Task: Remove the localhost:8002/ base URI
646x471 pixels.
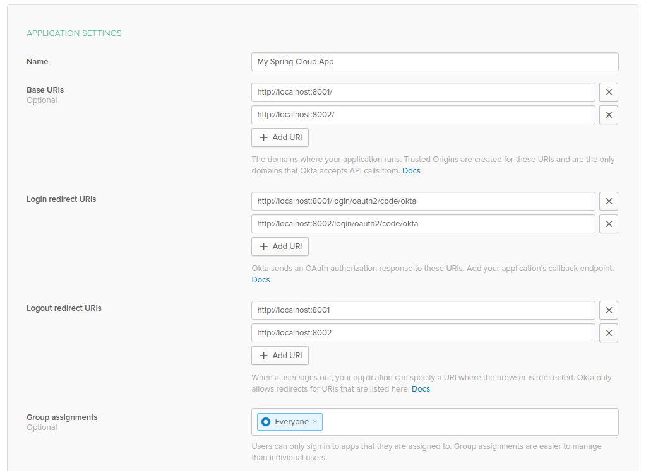Action: (609, 115)
